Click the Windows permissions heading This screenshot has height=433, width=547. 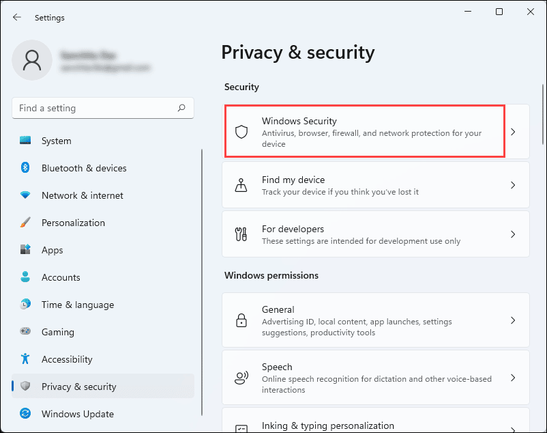pos(271,275)
